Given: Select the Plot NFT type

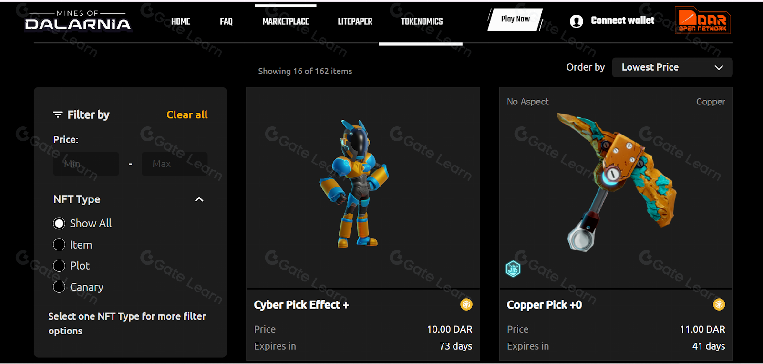Looking at the screenshot, I should [59, 266].
